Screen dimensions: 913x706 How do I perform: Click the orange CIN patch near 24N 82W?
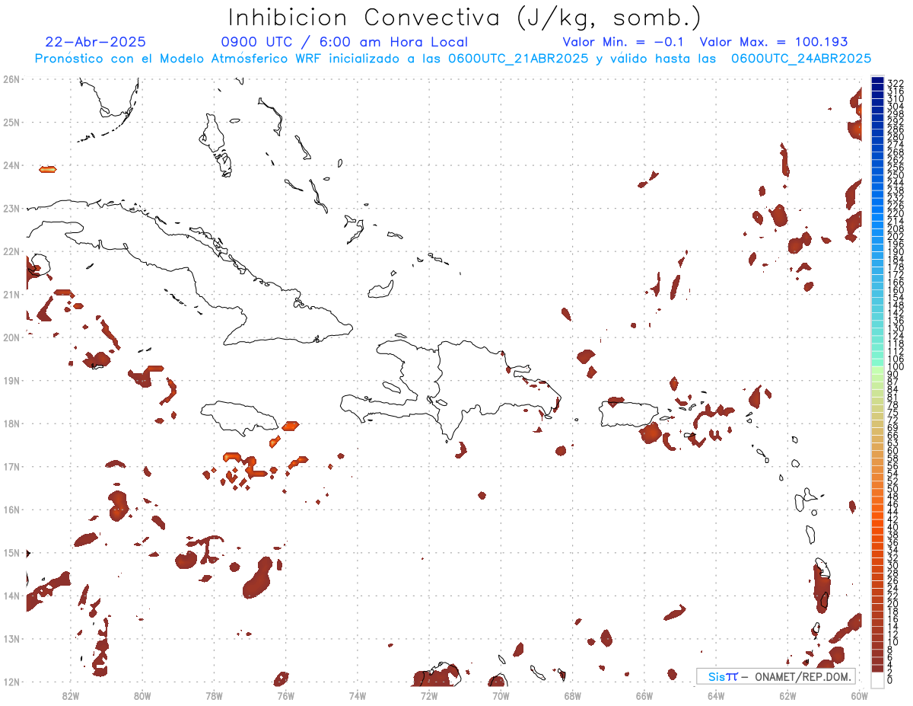point(48,169)
